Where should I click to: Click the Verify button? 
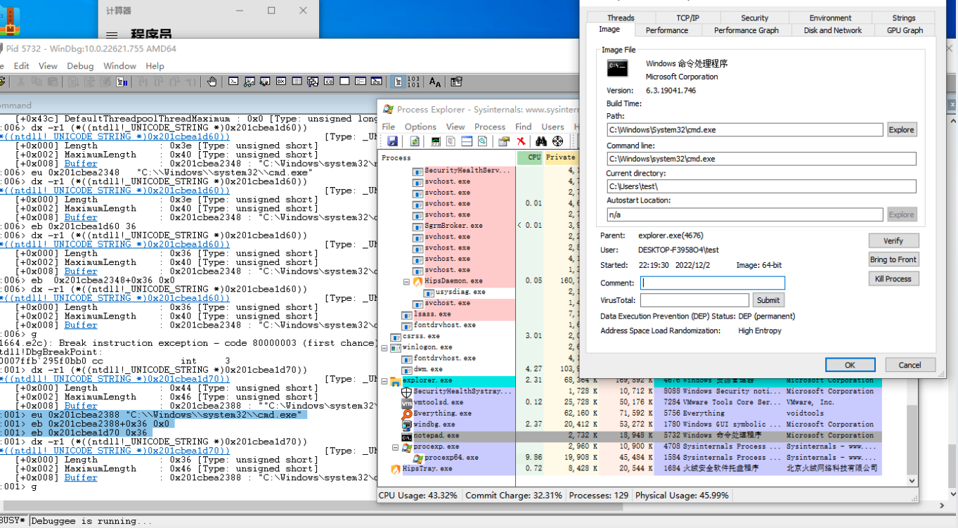coord(893,240)
